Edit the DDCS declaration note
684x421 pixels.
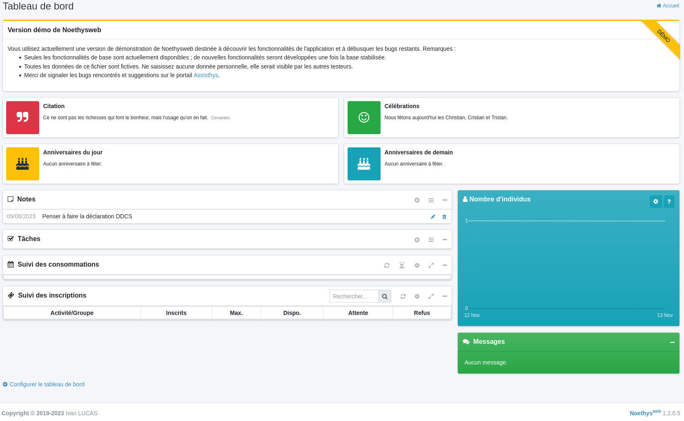pyautogui.click(x=433, y=217)
